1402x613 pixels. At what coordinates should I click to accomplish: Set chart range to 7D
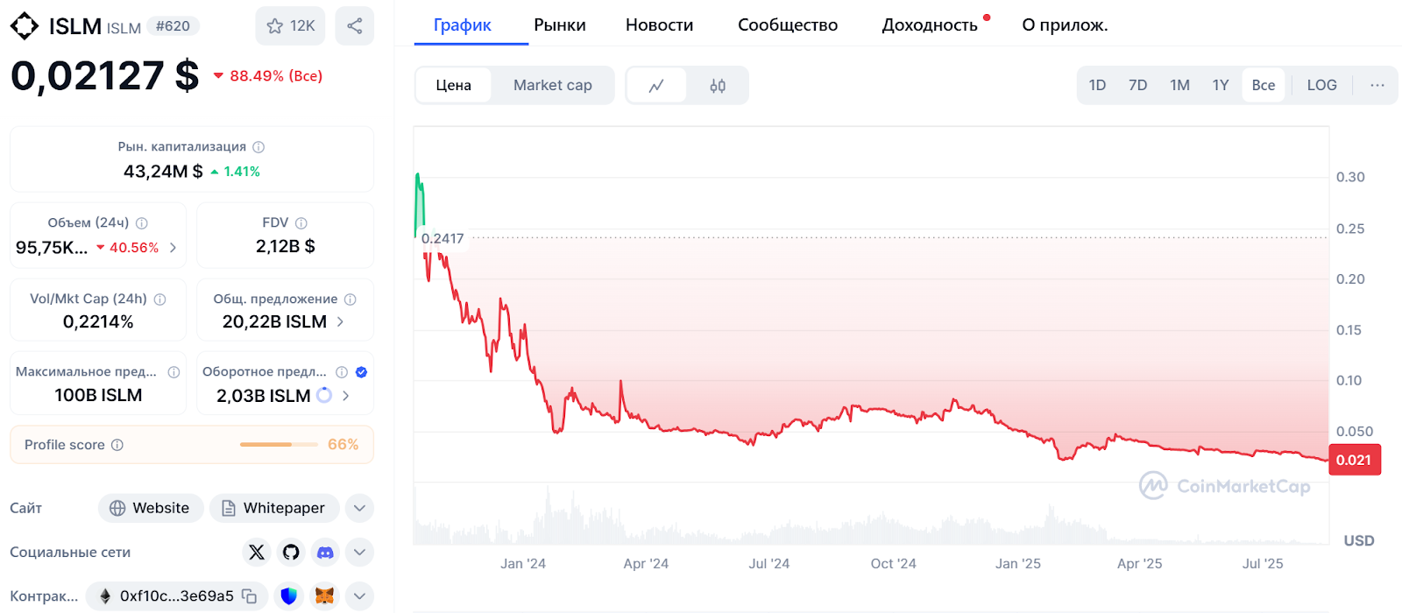click(1137, 85)
